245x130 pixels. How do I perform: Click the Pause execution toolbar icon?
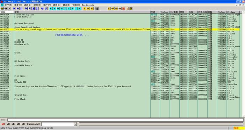point(21,9)
